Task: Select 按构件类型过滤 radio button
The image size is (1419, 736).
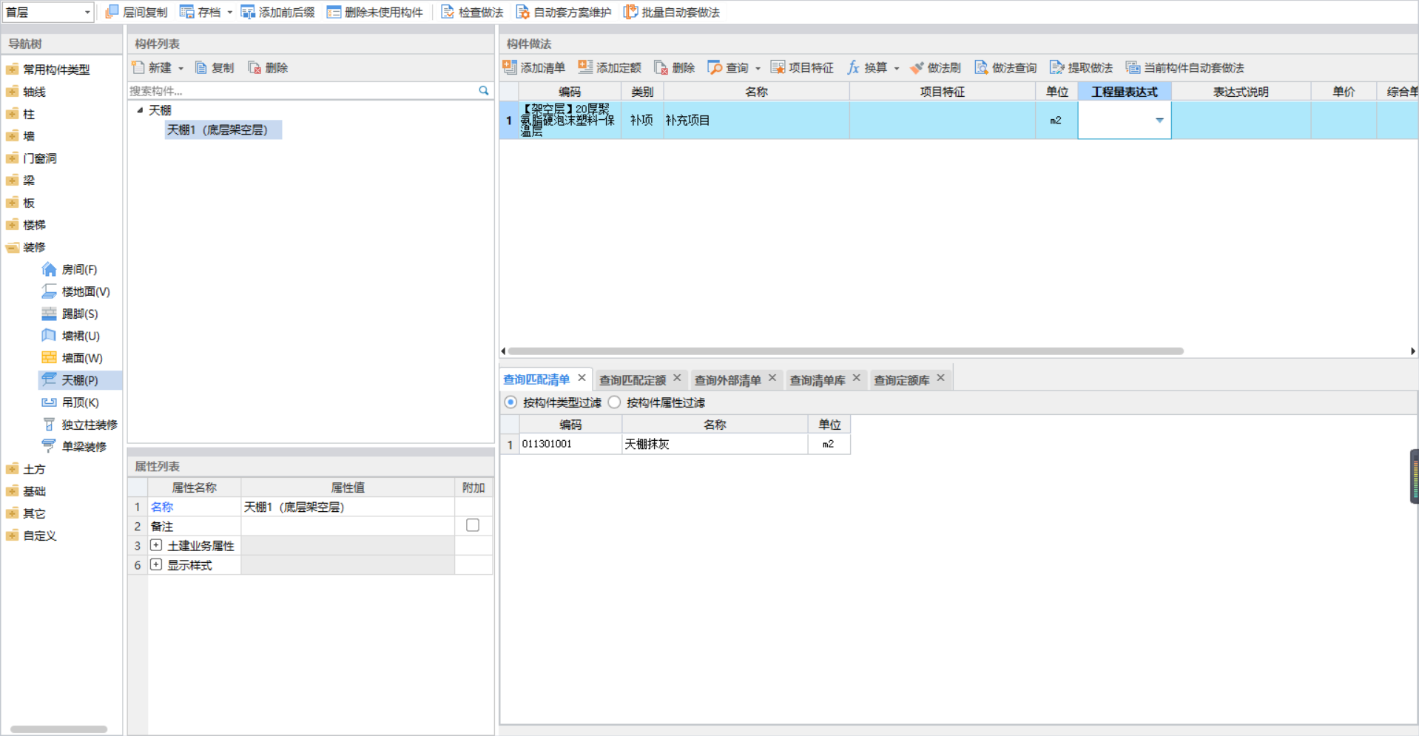Action: coord(510,402)
